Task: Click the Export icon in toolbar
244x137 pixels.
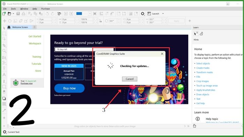Action: coord(71,14)
